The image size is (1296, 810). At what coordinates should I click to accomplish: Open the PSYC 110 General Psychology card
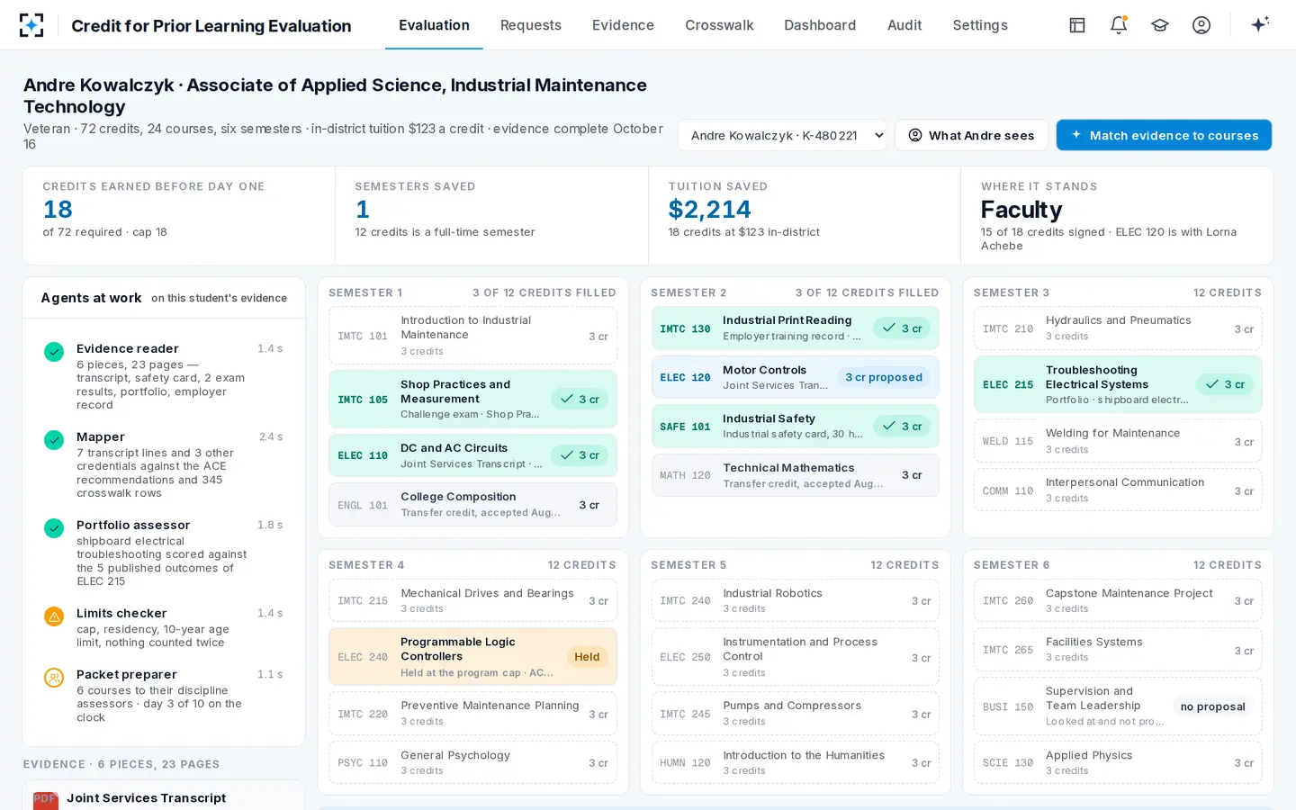472,762
